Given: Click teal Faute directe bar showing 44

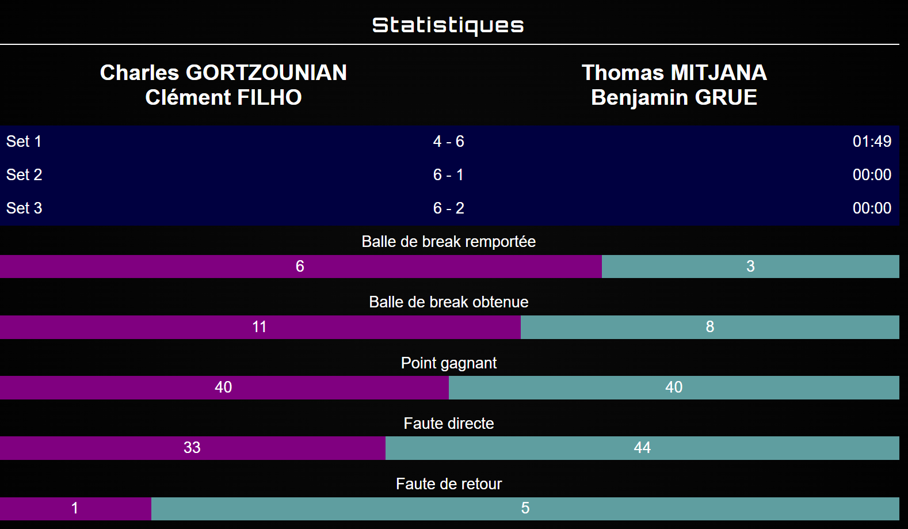Looking at the screenshot, I should click(x=642, y=448).
